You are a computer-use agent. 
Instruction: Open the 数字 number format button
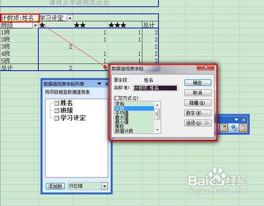point(198,113)
